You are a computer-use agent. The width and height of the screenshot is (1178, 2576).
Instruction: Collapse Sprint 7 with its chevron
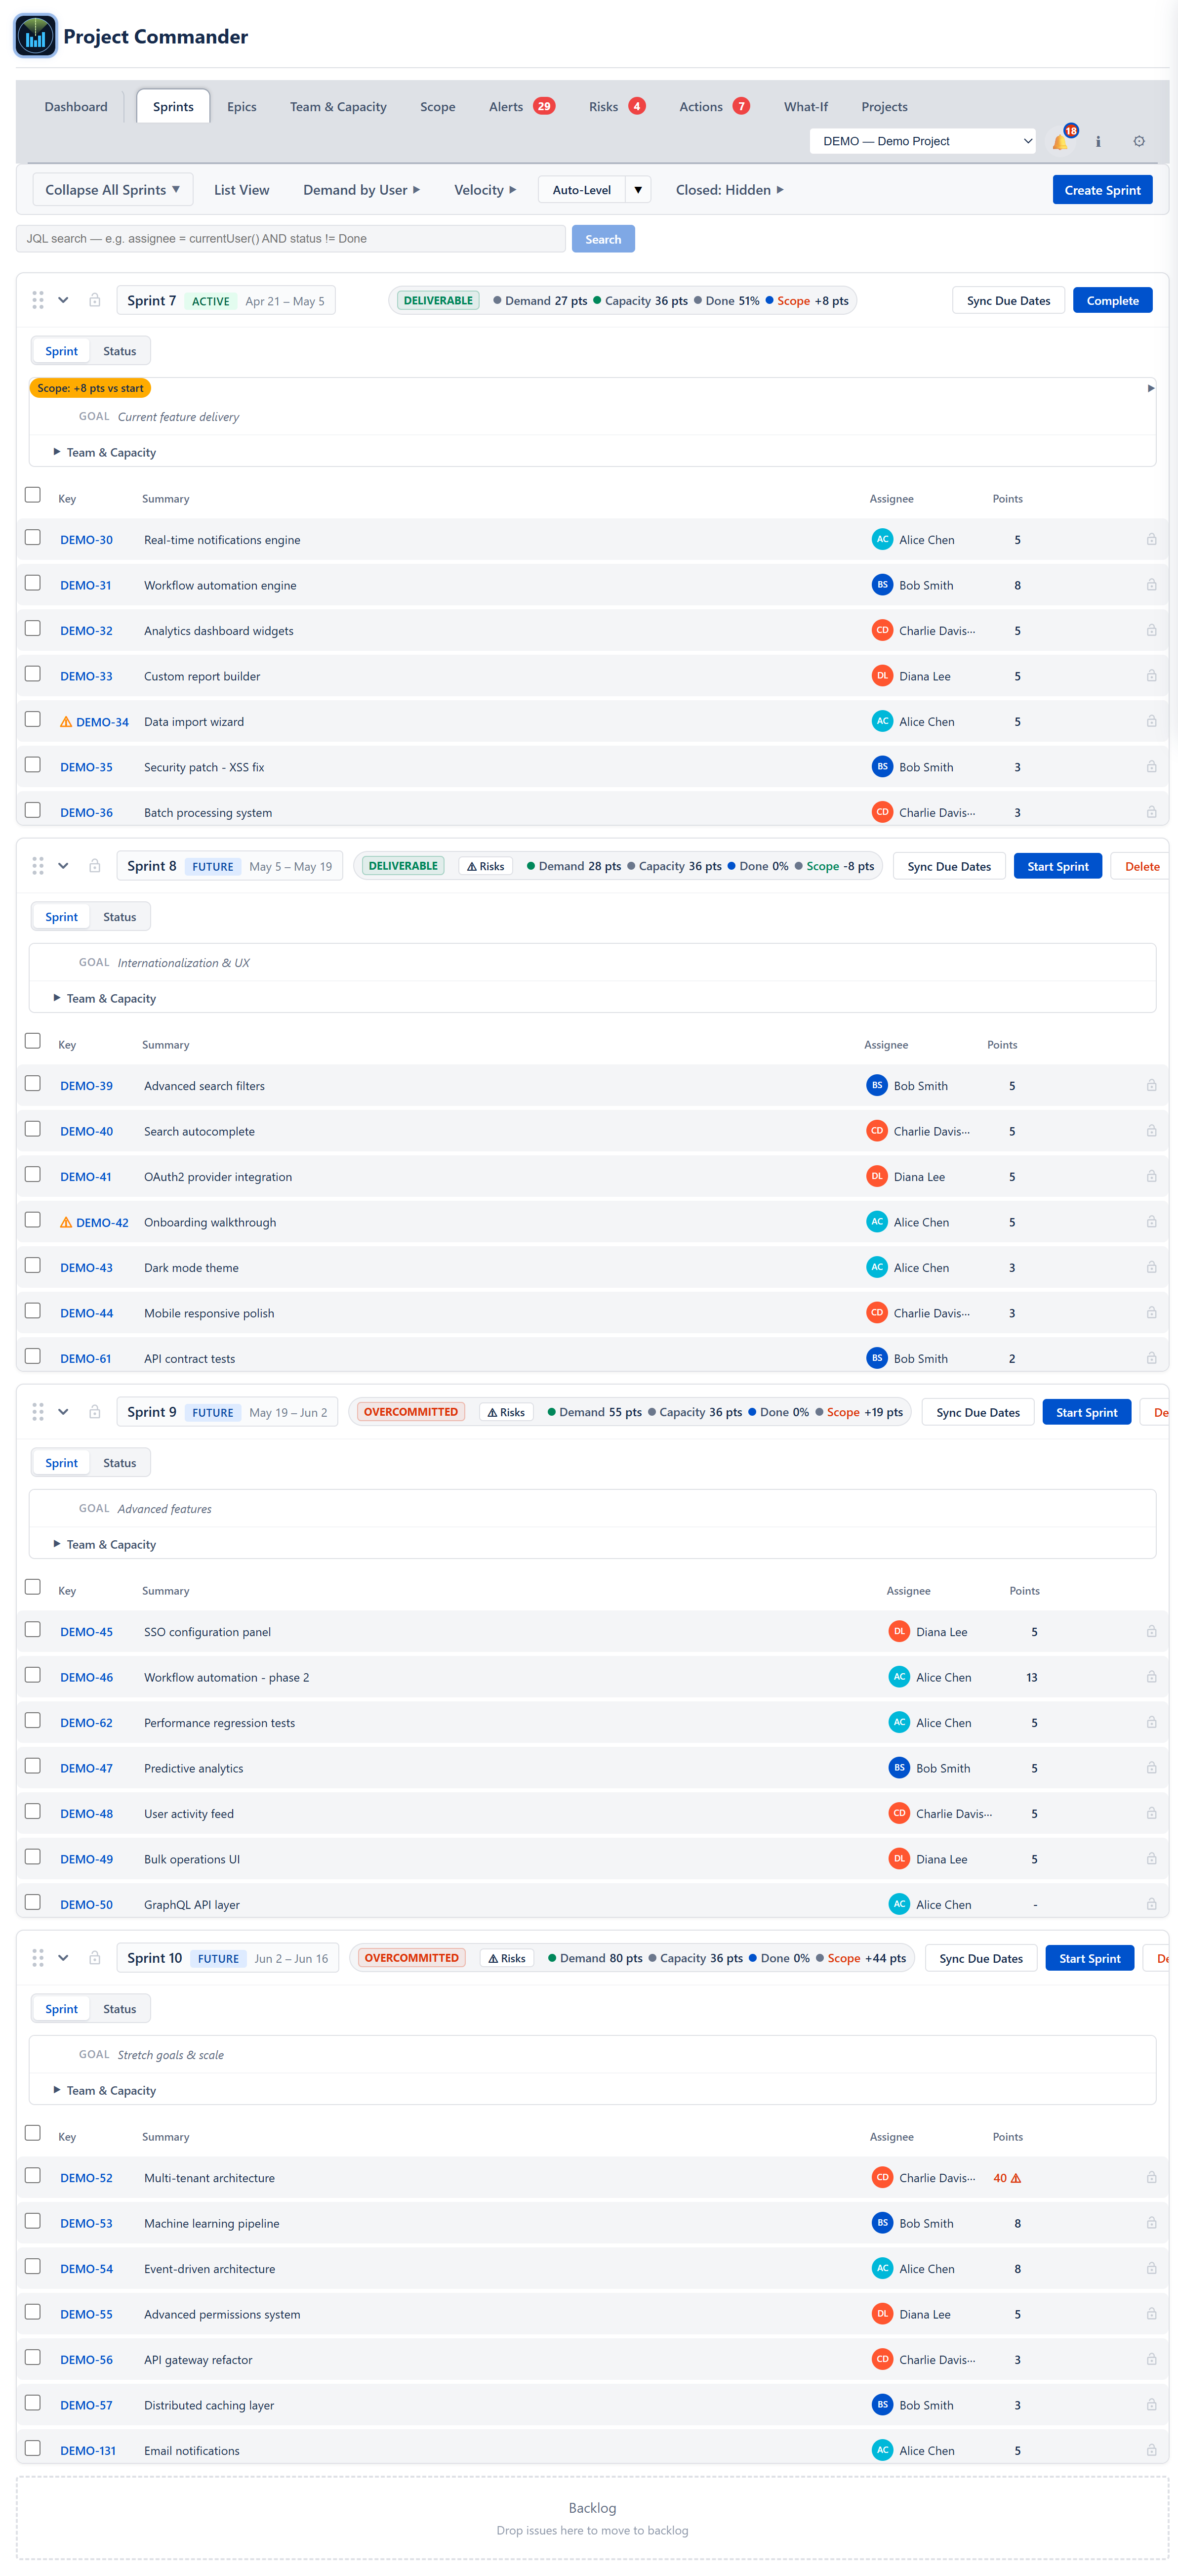coord(63,300)
